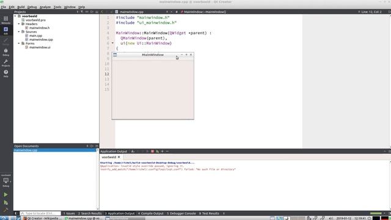This screenshot has width=391, height=220.
Task: Close the mainwindow.cpp editor document
Action: click(171, 12)
